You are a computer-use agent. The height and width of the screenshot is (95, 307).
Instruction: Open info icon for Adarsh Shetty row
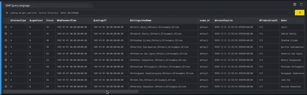[x=5, y=34]
